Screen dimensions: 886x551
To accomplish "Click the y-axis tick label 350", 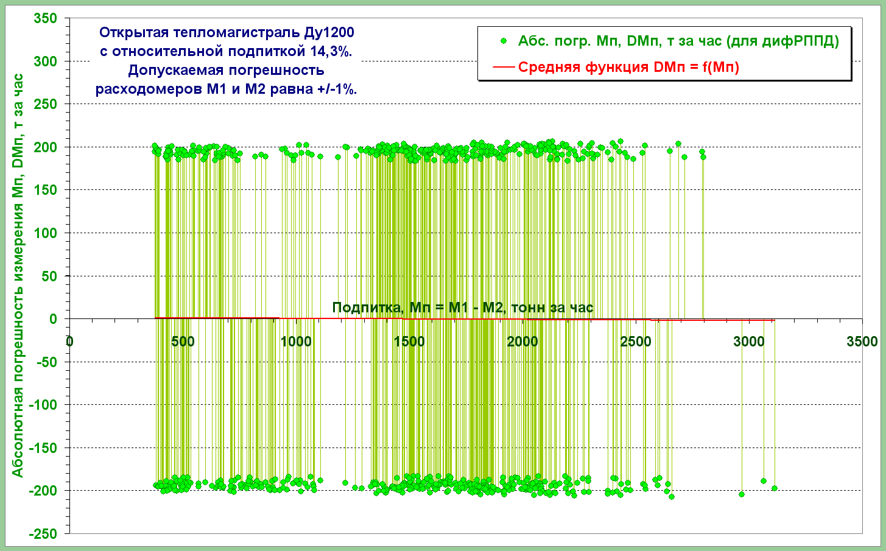I will click(45, 19).
